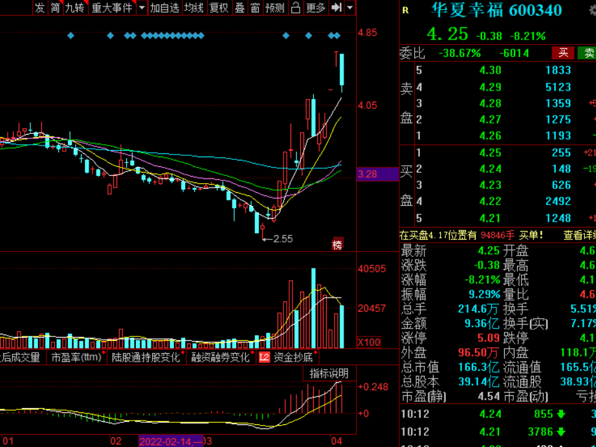Click the 窗 window button
The width and height of the screenshot is (596, 447).
(255, 8)
